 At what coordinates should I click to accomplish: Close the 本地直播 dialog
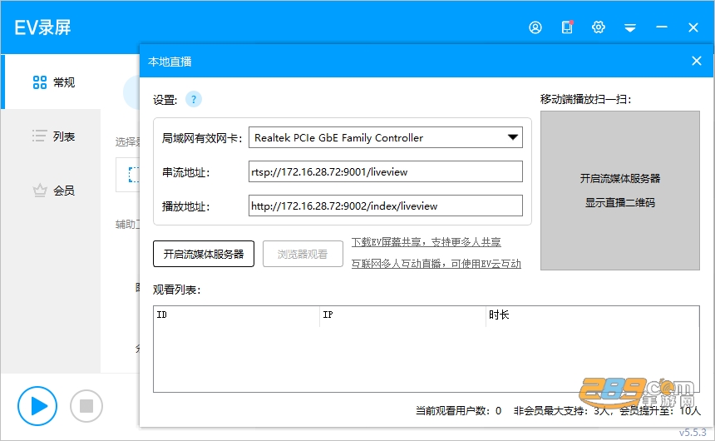coord(697,61)
